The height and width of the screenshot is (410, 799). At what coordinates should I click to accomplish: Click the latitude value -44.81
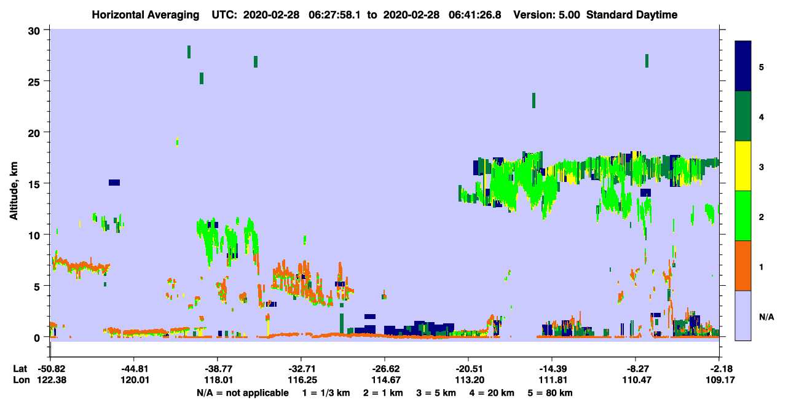point(134,369)
